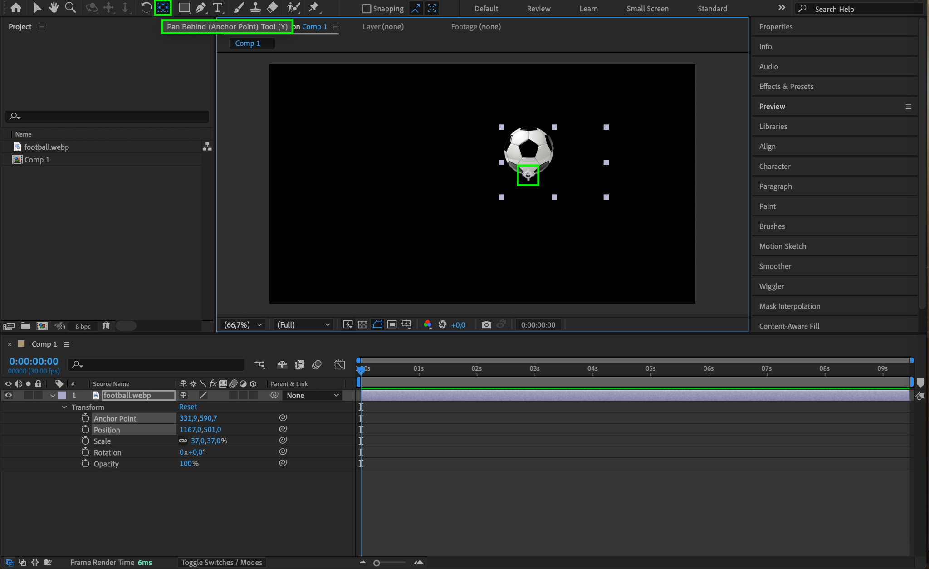Open the Full resolution dropdown
The width and height of the screenshot is (929, 569).
(303, 324)
